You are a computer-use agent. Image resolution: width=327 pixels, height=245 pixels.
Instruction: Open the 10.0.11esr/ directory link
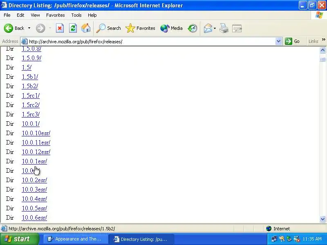(36, 143)
